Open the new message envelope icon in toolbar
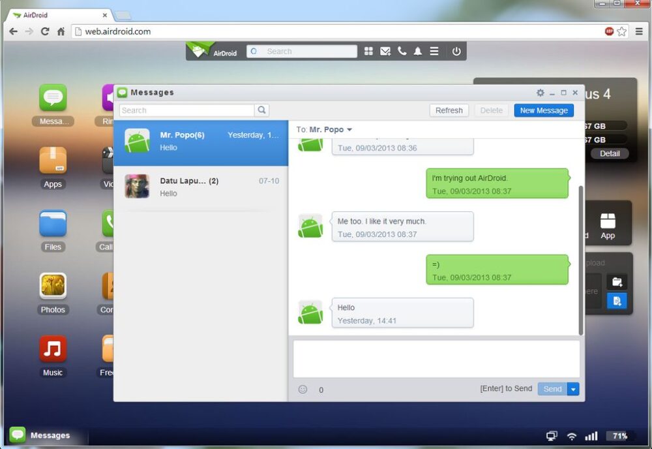Viewport: 652px width, 449px height. click(385, 51)
